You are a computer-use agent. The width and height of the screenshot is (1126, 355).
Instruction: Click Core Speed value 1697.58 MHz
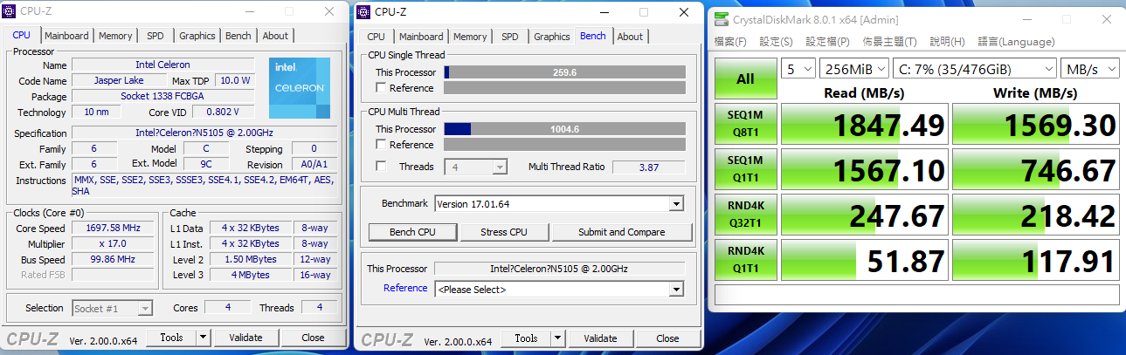coord(113,228)
